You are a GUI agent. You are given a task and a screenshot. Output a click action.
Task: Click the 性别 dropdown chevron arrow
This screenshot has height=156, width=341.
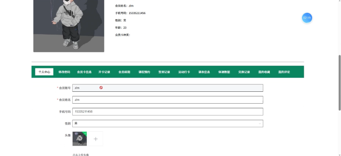click(x=260, y=123)
